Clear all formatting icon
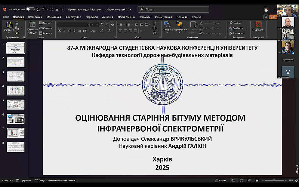299x187 pixels. tap(112, 24)
